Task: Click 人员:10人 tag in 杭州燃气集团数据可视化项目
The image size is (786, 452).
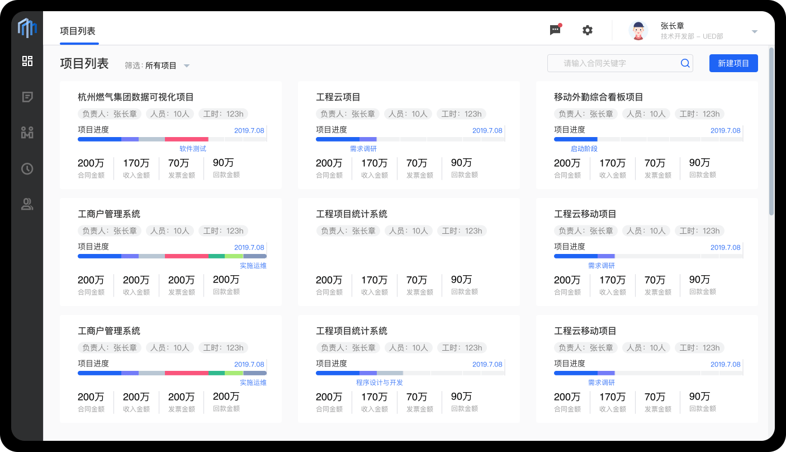Action: [x=170, y=114]
